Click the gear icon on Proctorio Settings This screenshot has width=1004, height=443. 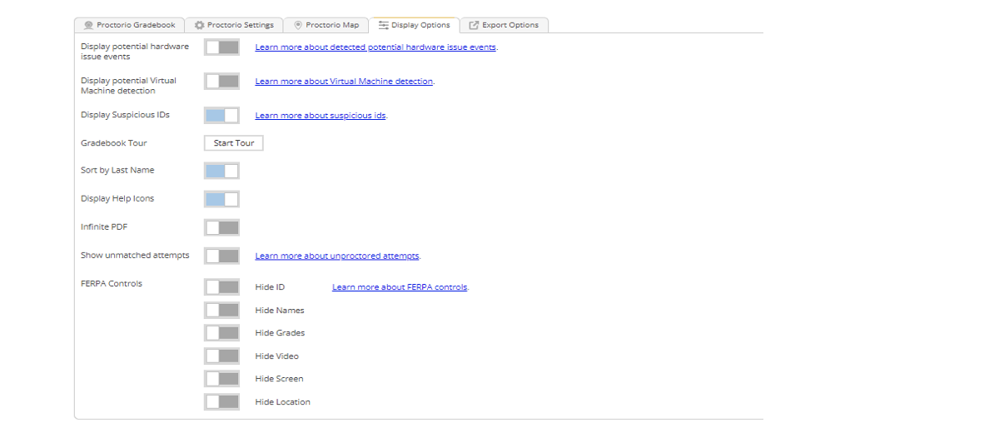pos(199,25)
